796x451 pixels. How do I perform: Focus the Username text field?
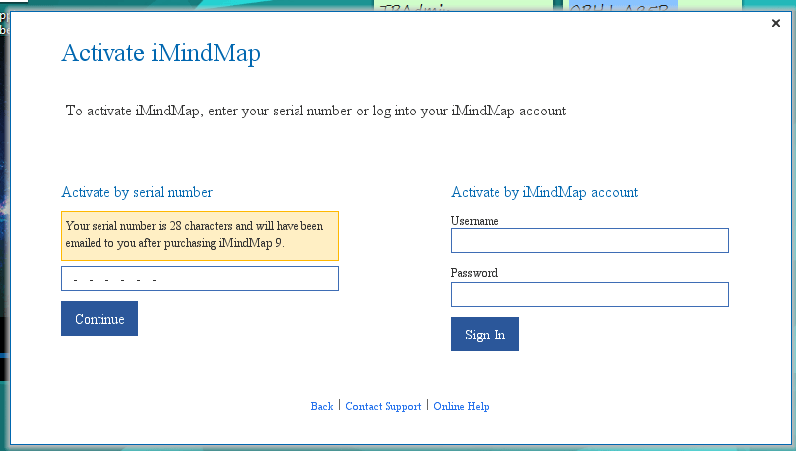pyautogui.click(x=589, y=241)
